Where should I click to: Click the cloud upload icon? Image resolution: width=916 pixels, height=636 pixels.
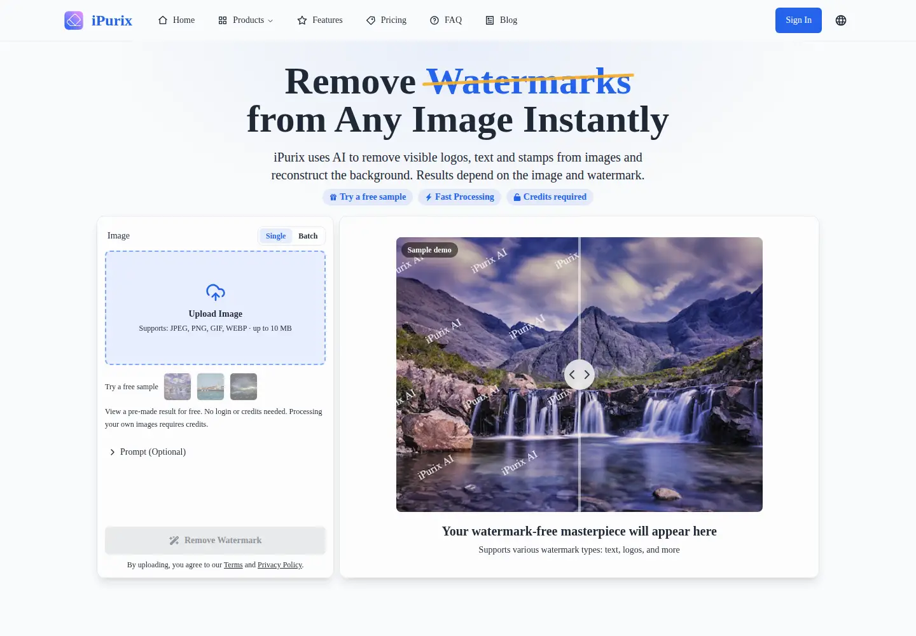[x=216, y=293]
